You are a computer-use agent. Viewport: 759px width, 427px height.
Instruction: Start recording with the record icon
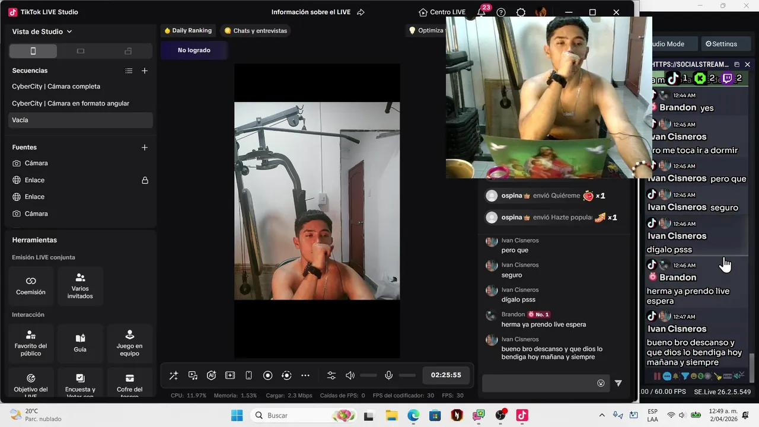[267, 375]
